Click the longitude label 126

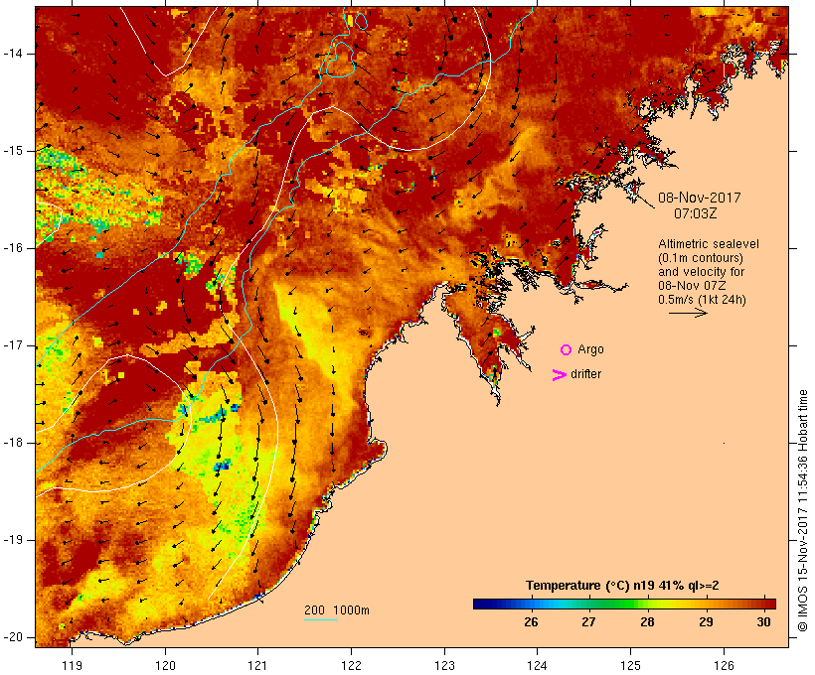(x=724, y=665)
